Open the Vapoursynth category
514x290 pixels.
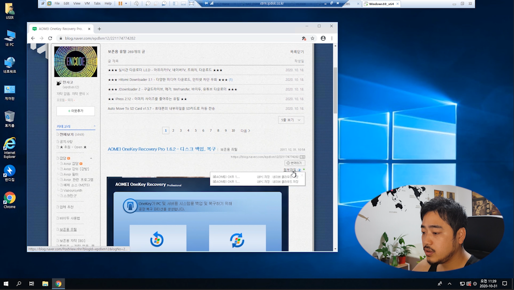[x=73, y=190]
